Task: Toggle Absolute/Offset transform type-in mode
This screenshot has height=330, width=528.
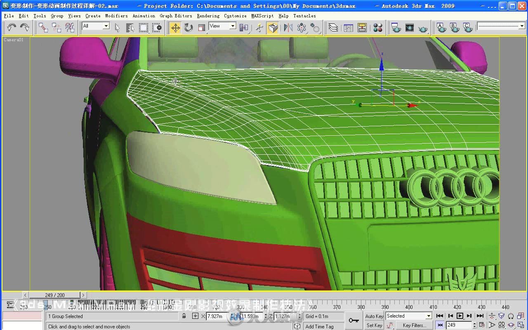Action: pos(196,316)
